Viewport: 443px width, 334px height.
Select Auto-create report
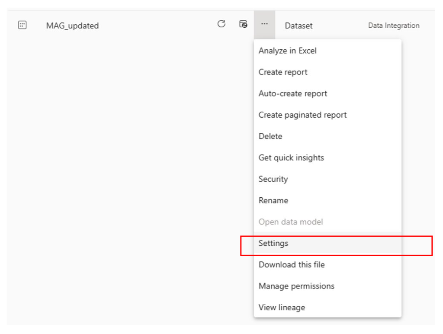click(x=292, y=93)
